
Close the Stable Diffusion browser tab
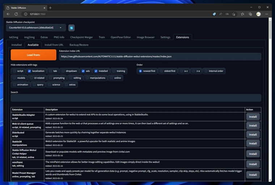pyautogui.click(x=45, y=8)
